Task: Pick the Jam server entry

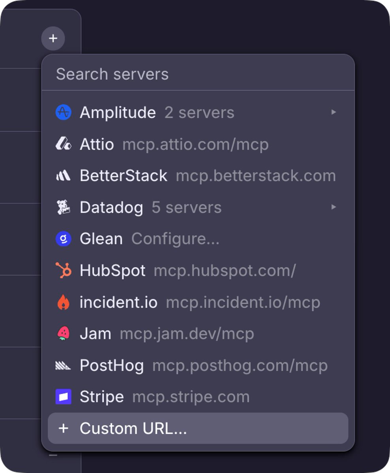Action: (198, 334)
